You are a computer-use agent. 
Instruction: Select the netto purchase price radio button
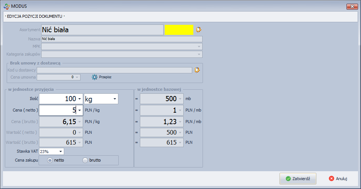(50, 160)
